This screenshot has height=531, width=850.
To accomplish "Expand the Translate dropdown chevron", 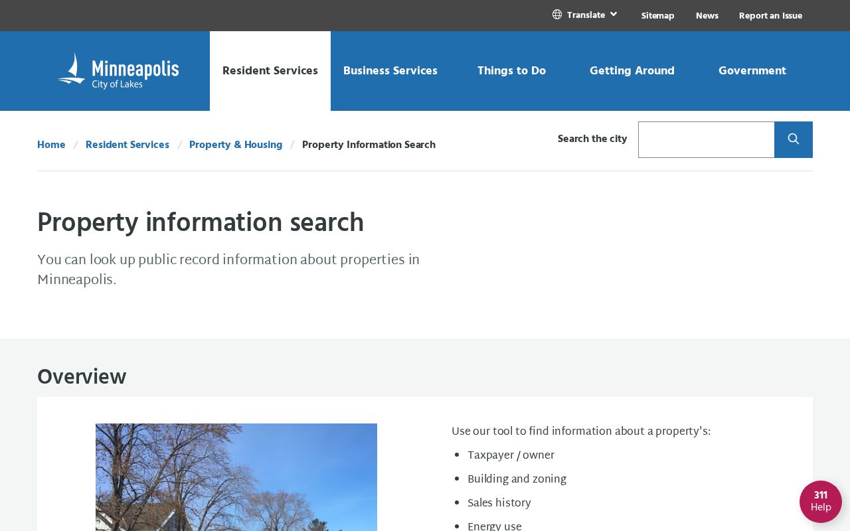I will click(614, 14).
